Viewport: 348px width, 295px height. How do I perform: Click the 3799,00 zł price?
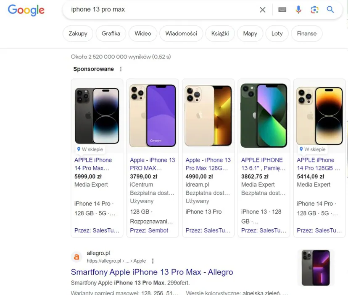[x=144, y=177]
